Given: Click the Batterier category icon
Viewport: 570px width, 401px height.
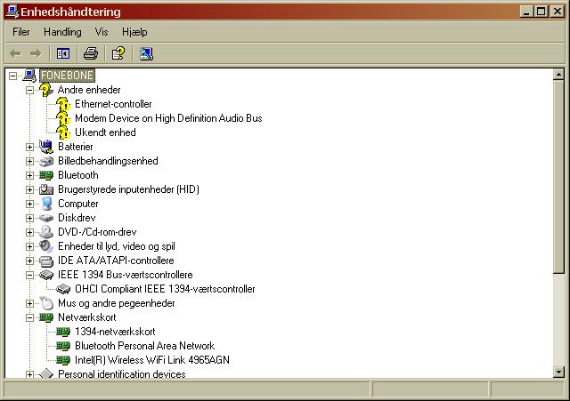Looking at the screenshot, I should pyautogui.click(x=46, y=147).
